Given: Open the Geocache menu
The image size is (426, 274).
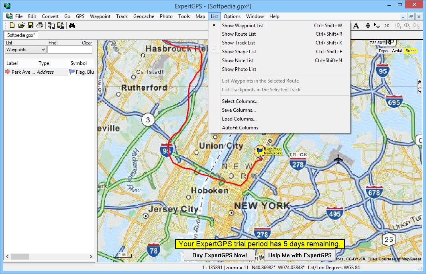Looking at the screenshot, I should point(144,16).
